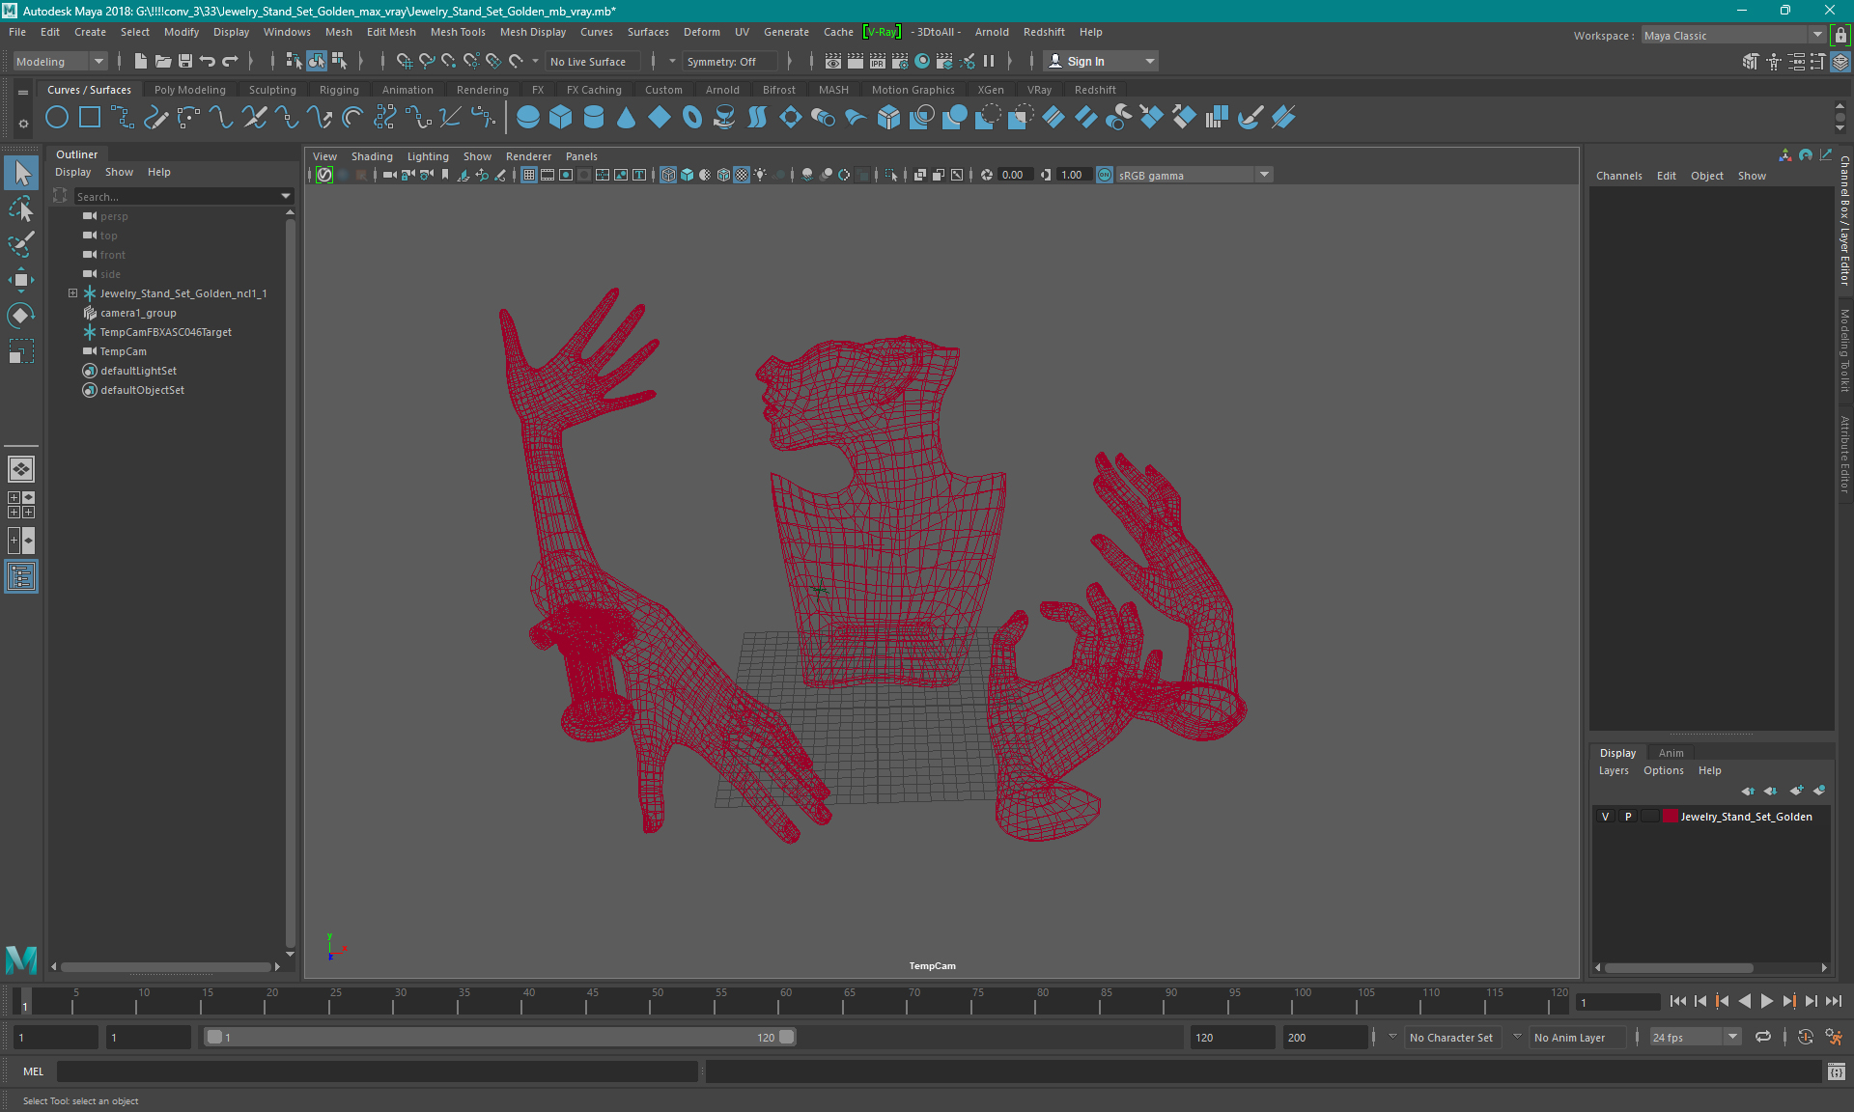Click the Render current frame icon

click(856, 61)
